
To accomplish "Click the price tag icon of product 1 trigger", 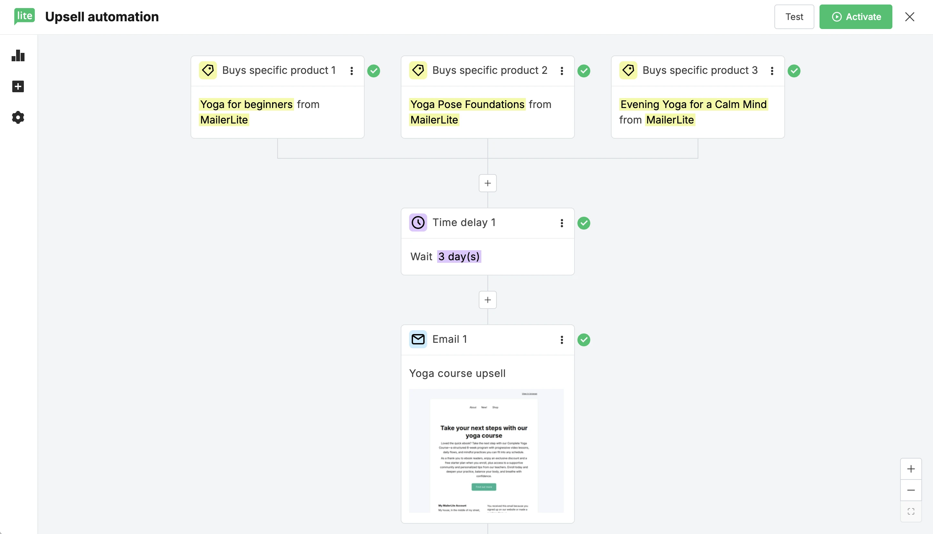I will [x=208, y=70].
